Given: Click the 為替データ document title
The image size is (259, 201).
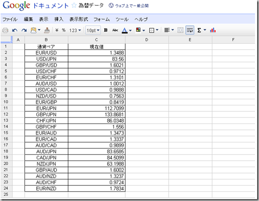Looking at the screenshot, I should click(91, 6).
